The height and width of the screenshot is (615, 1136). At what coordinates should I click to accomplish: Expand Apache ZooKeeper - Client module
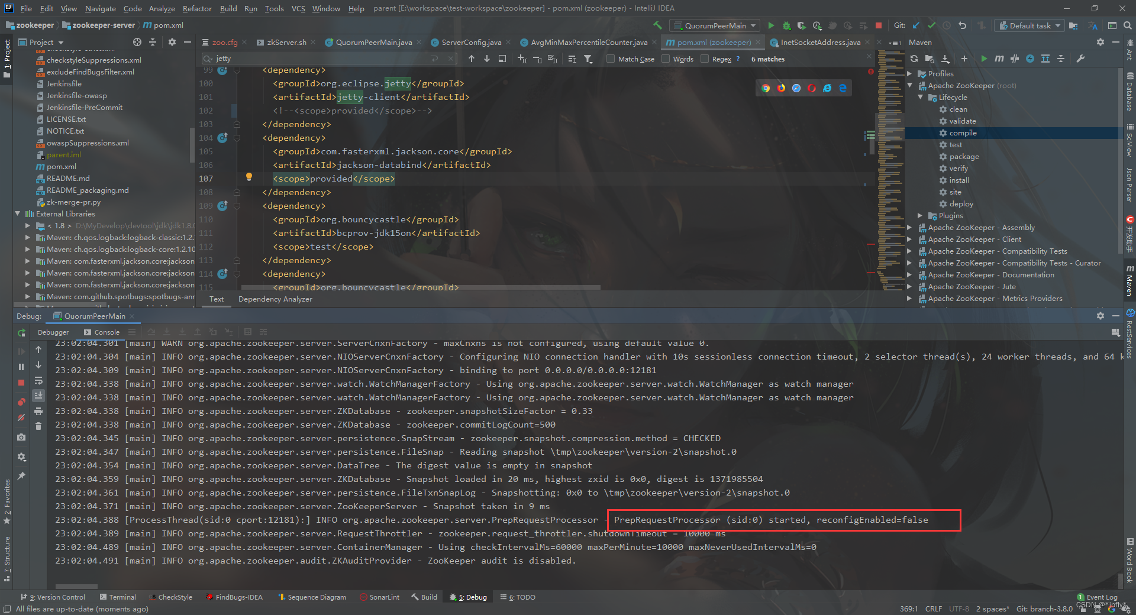[x=910, y=239]
